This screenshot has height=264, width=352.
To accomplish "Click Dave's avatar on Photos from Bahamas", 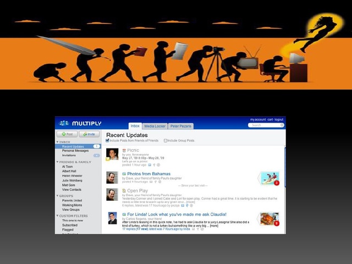I will [112, 178].
